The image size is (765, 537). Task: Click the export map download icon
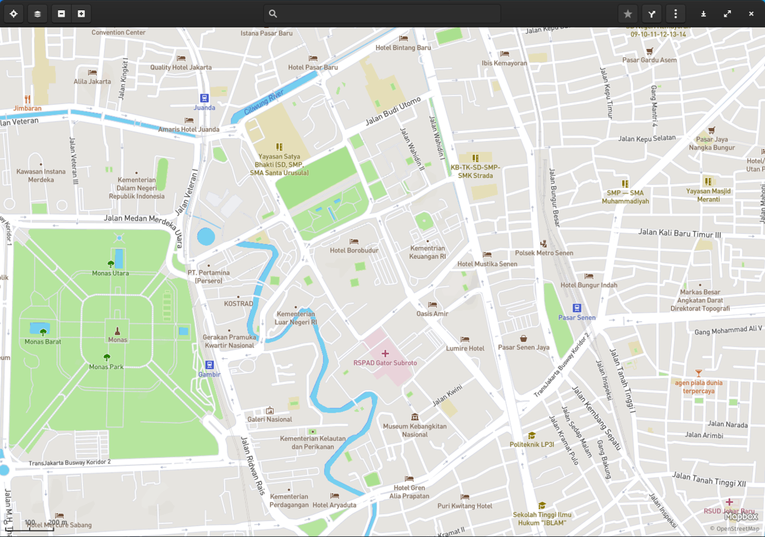point(703,13)
